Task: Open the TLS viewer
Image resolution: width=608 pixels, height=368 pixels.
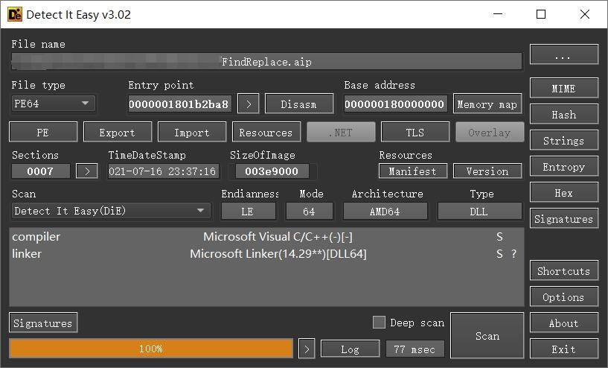Action: point(415,133)
